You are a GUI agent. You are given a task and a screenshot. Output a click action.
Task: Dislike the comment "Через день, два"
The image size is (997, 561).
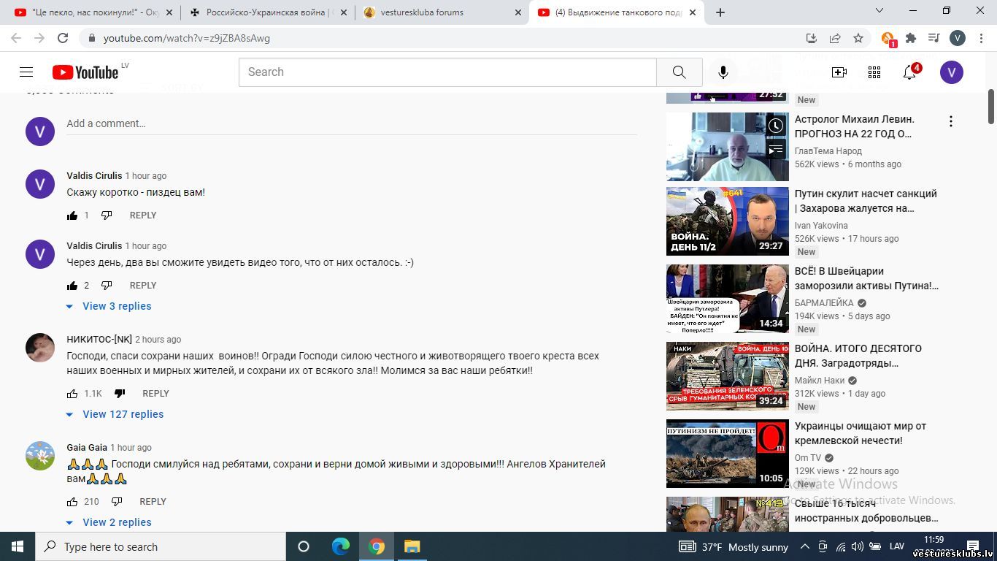tap(107, 286)
